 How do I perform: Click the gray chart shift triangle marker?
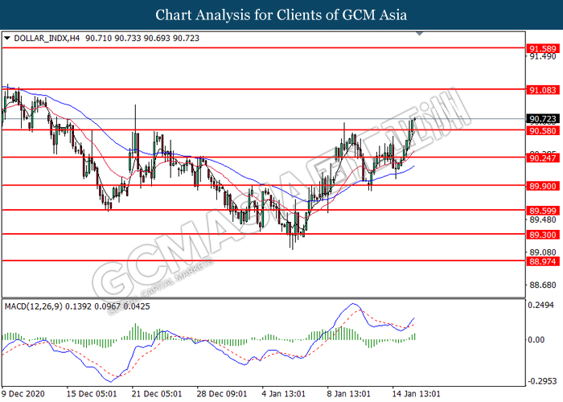coord(418,35)
